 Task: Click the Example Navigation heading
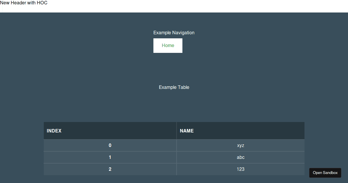click(x=174, y=33)
